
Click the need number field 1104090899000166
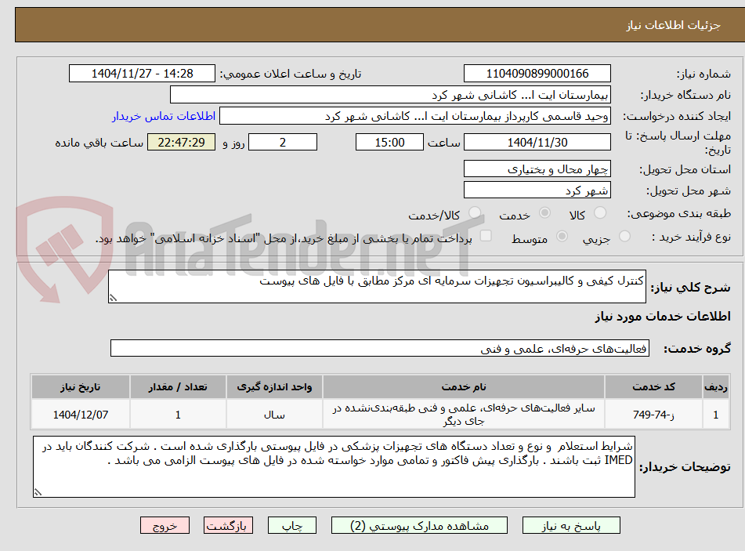537,74
